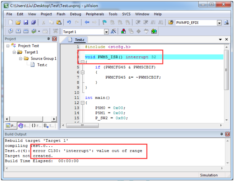Open the Peripherals menu
This screenshot has height=181, width=234.
[95, 14]
